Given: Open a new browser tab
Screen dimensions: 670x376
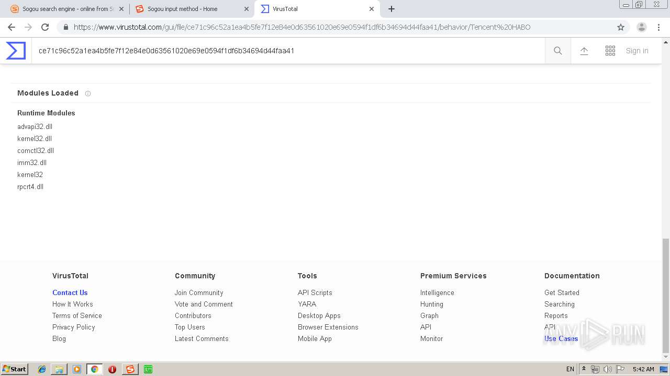Looking at the screenshot, I should pyautogui.click(x=392, y=9).
